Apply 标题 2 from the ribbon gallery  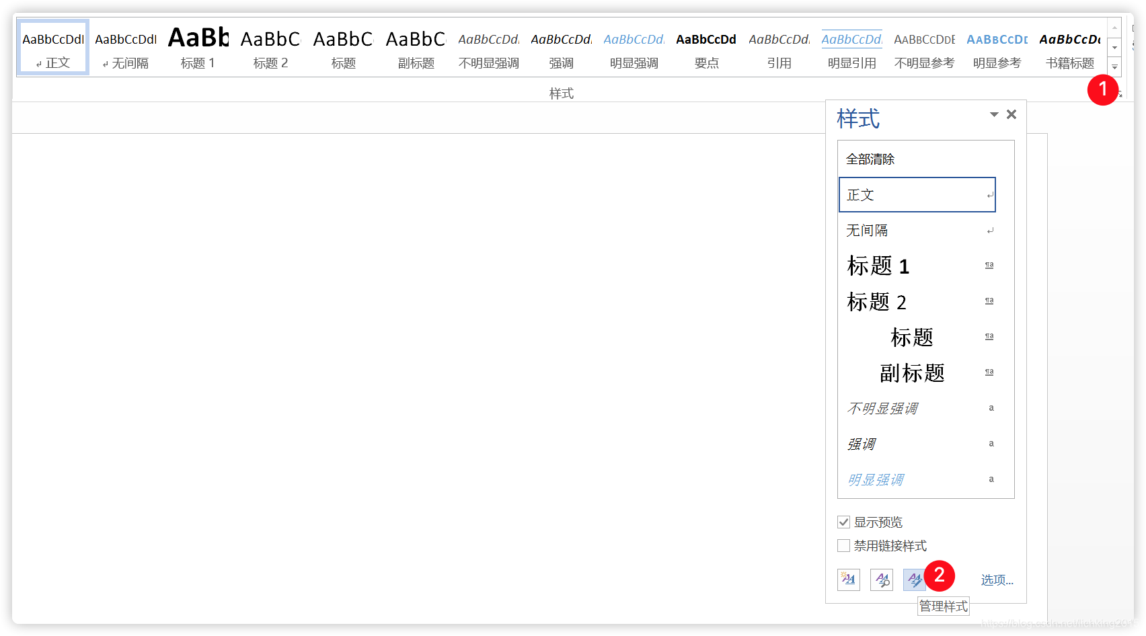tap(271, 48)
